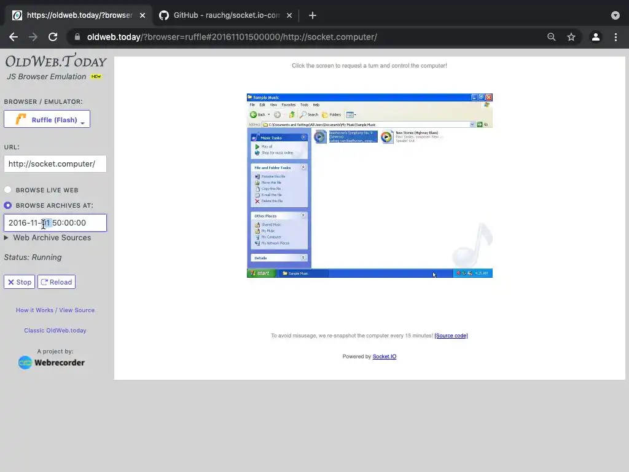Click the green Go button
The image size is (629, 472).
pyautogui.click(x=483, y=124)
